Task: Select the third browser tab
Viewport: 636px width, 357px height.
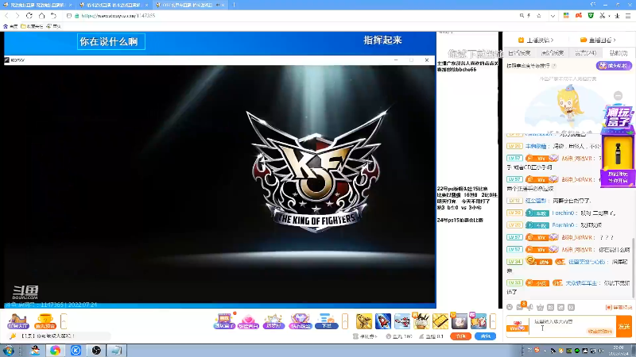Action: point(190,5)
